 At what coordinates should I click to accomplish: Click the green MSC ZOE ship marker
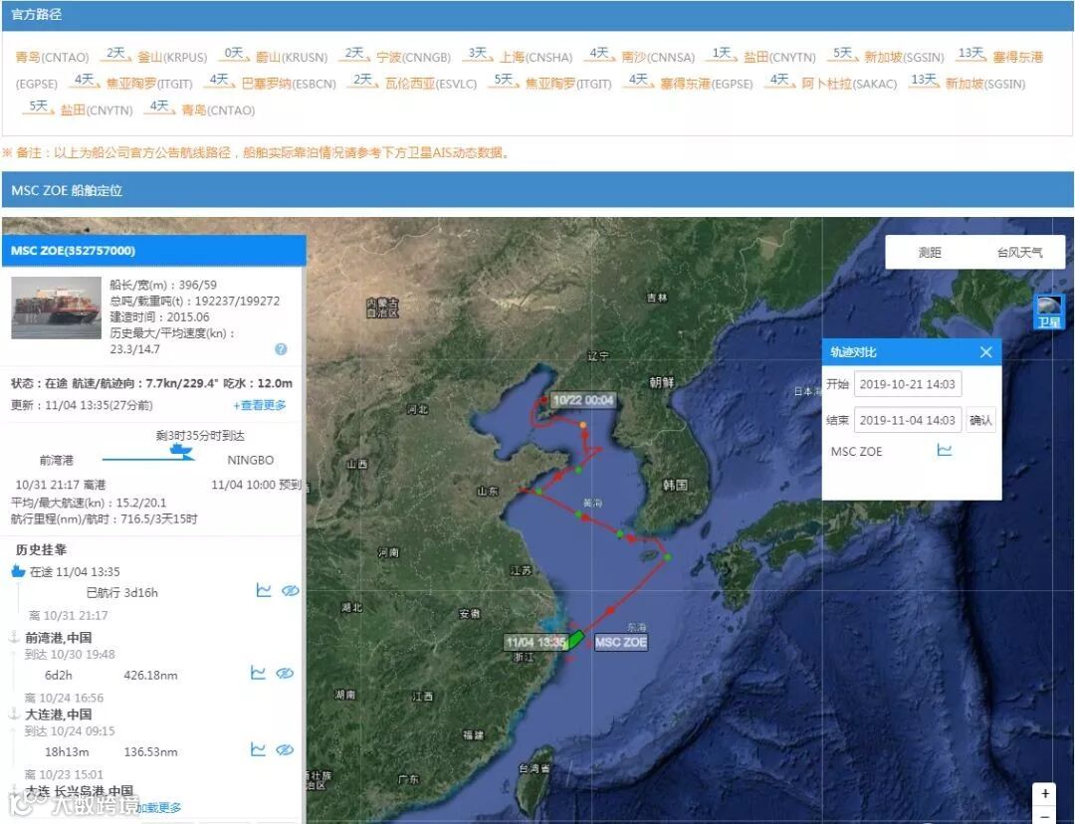(x=574, y=640)
